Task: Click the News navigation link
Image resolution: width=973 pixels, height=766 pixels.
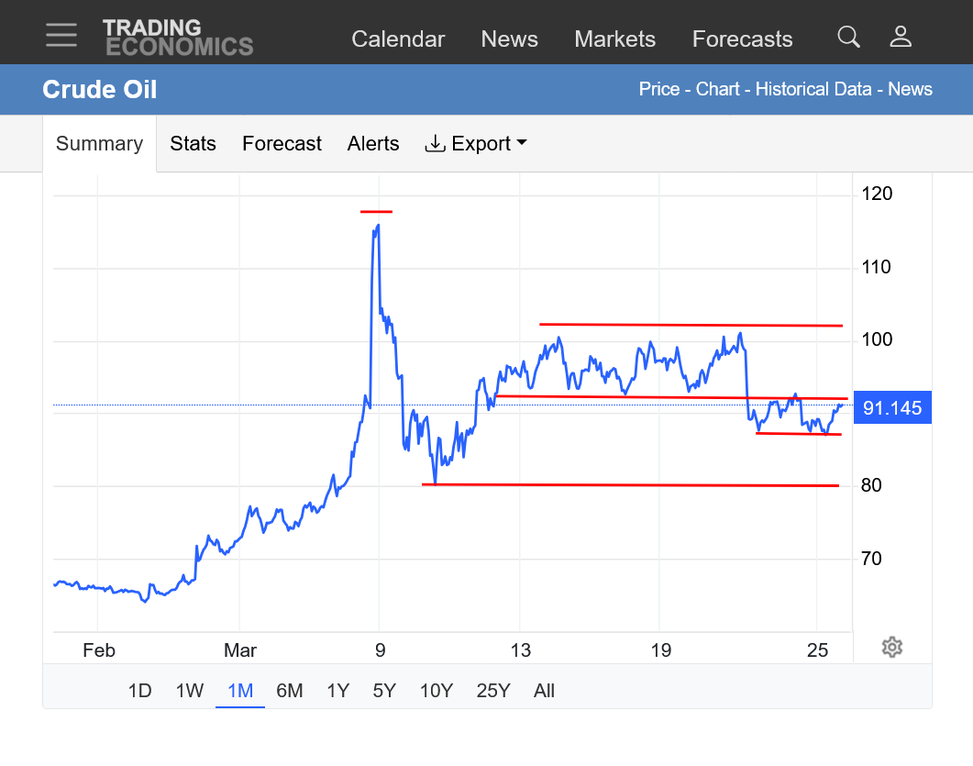Action: 509,39
